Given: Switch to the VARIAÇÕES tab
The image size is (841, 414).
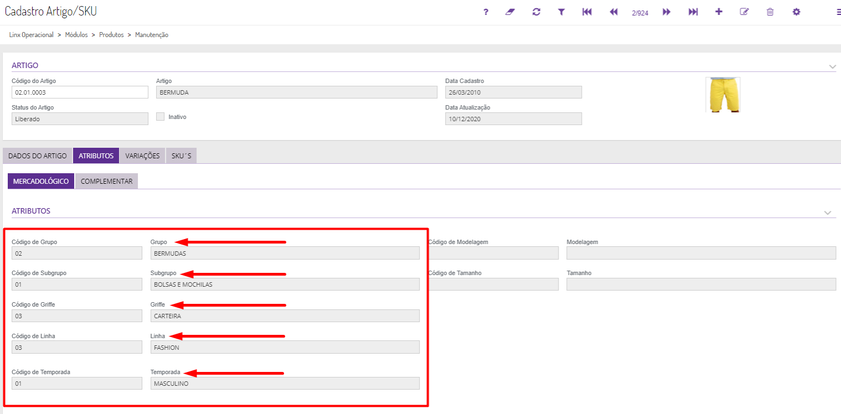Looking at the screenshot, I should click(142, 156).
